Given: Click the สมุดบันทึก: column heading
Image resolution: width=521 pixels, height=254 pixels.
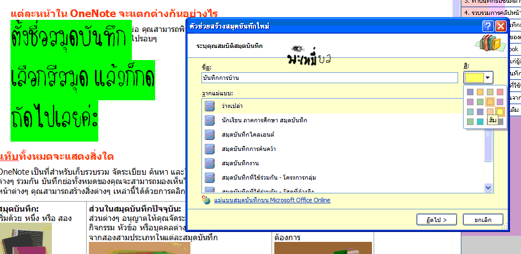Looking at the screenshot, I should click(x=19, y=209).
